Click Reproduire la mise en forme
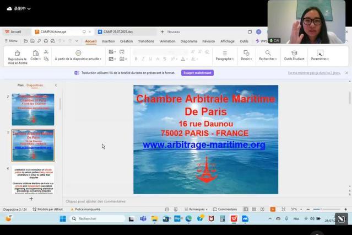The width and height of the screenshot is (352, 235). tap(17, 57)
